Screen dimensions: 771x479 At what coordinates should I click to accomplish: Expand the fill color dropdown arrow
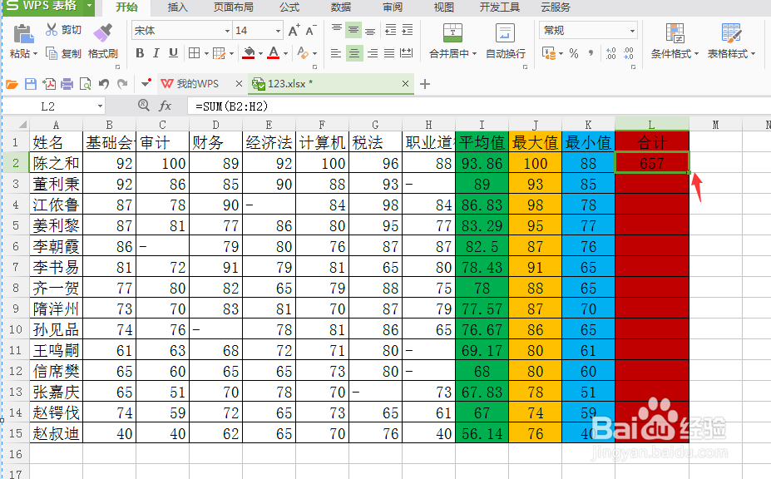pos(260,53)
